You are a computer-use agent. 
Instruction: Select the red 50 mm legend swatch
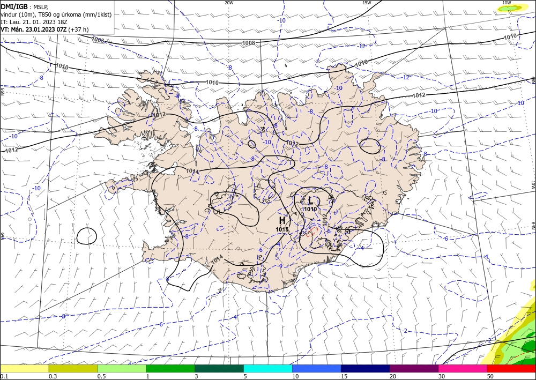(x=511, y=369)
